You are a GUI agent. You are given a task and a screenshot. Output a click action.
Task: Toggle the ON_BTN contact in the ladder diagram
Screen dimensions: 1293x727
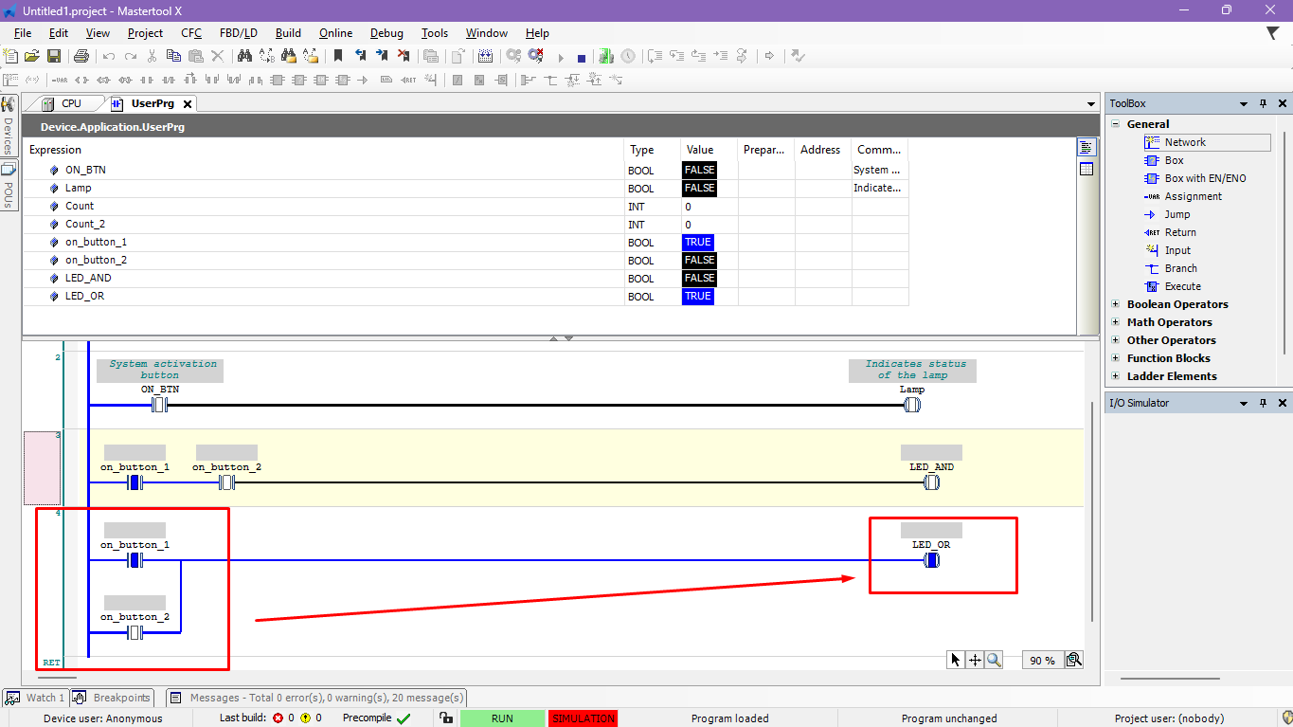[x=160, y=406]
